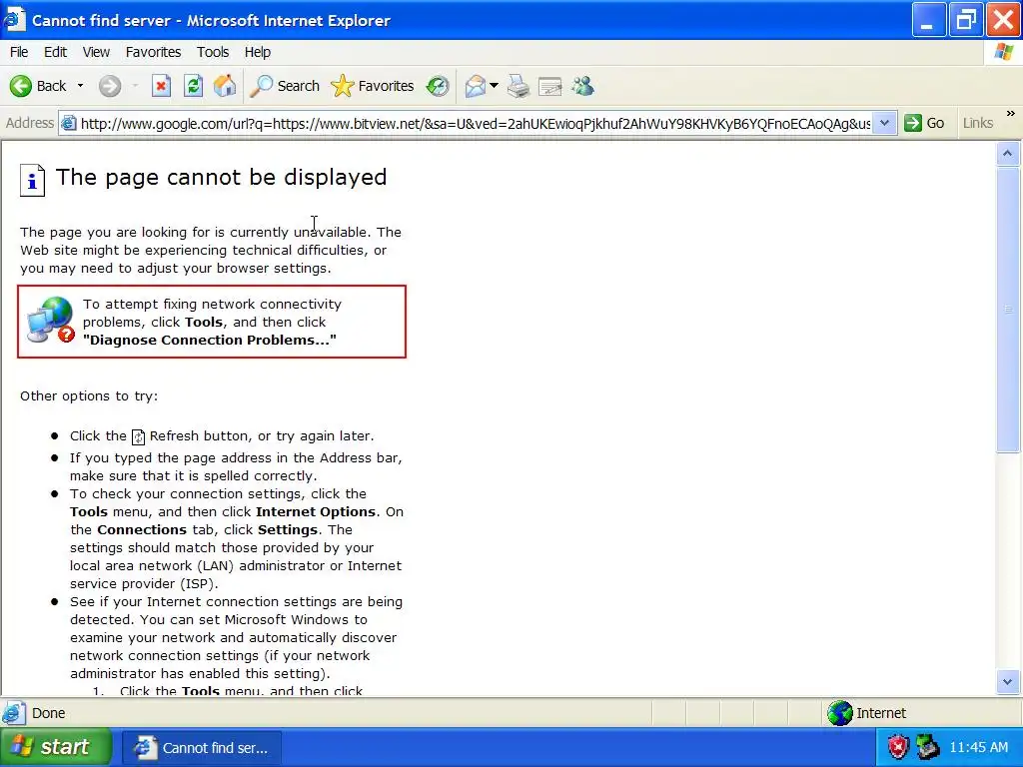Open the Help menu
Image resolution: width=1023 pixels, height=767 pixels.
tap(258, 52)
